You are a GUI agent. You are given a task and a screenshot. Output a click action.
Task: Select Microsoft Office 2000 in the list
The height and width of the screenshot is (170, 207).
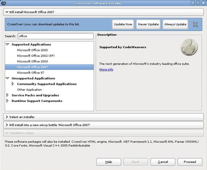click(x=49, y=50)
